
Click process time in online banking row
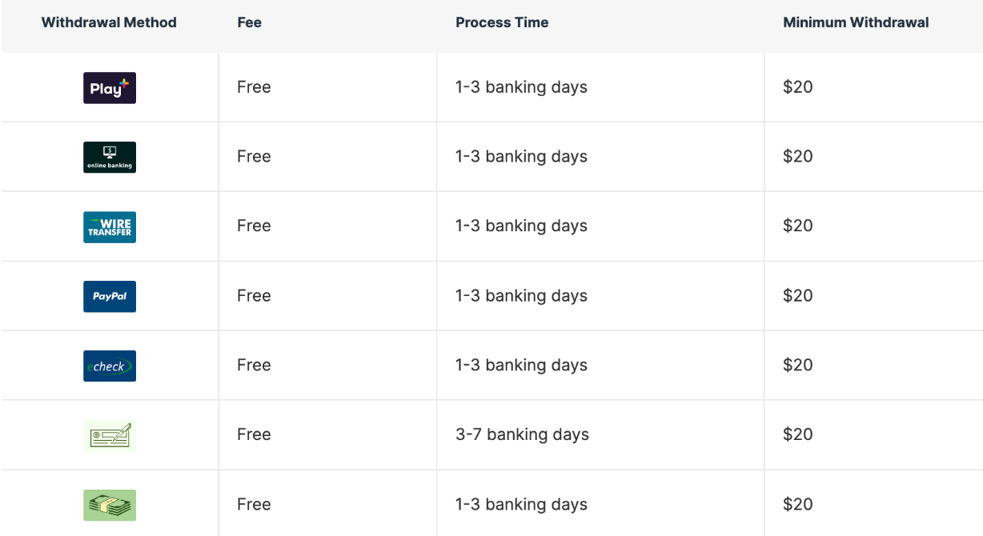[521, 156]
